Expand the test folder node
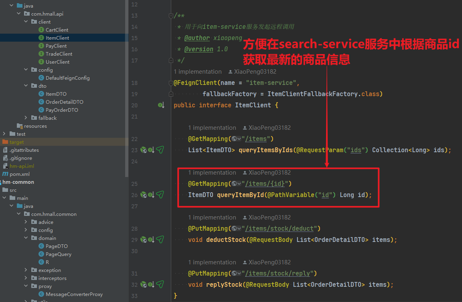This screenshot has height=302, width=462. (x=4, y=134)
